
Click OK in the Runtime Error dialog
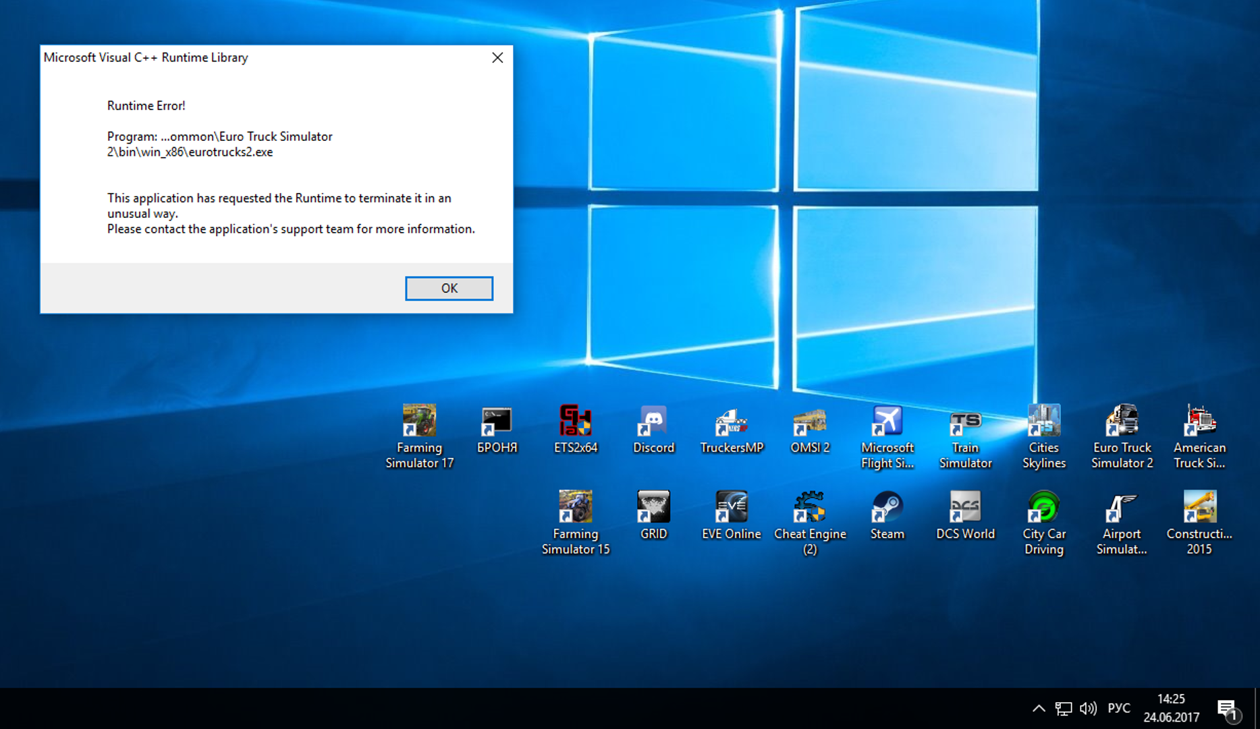click(449, 288)
